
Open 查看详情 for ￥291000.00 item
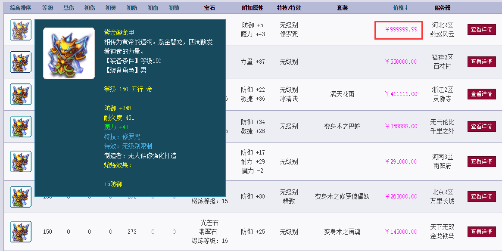pyautogui.click(x=481, y=161)
